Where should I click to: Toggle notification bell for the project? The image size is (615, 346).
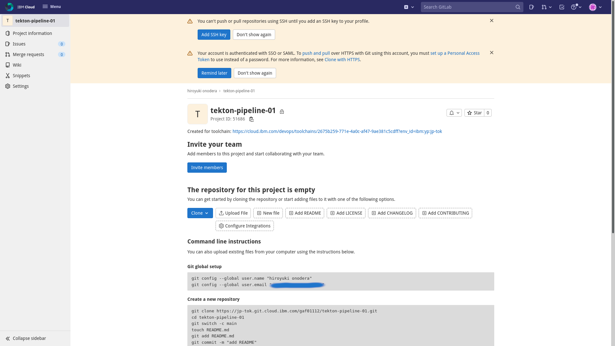pos(454,113)
